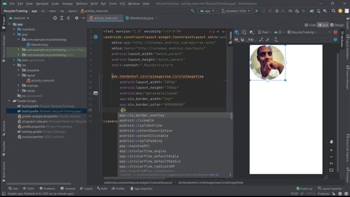Click the Guidelines icon in design toolbar
Screen dimensions: 350x197
276,39
